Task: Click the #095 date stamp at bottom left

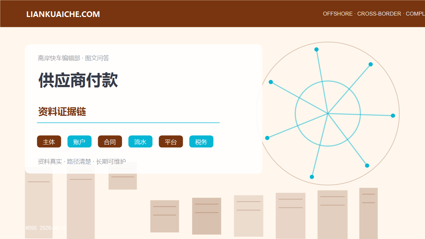Action: tap(46, 228)
